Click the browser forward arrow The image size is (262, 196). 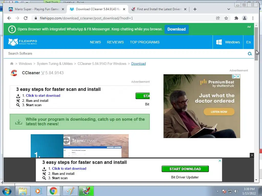point(17,18)
